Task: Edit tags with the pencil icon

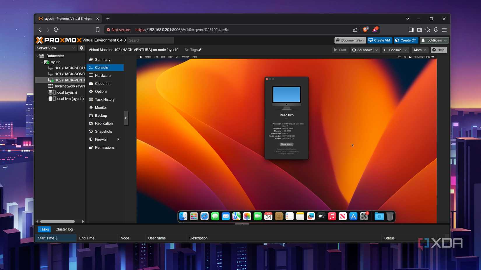Action: point(200,50)
